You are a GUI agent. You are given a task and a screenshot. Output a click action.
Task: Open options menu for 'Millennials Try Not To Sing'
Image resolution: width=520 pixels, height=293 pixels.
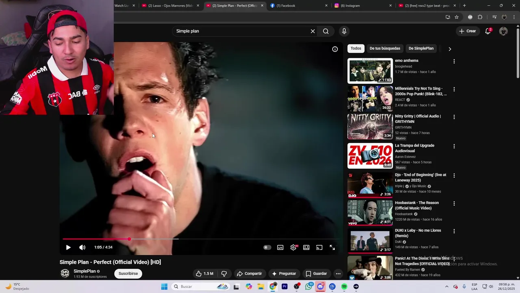tap(454, 89)
